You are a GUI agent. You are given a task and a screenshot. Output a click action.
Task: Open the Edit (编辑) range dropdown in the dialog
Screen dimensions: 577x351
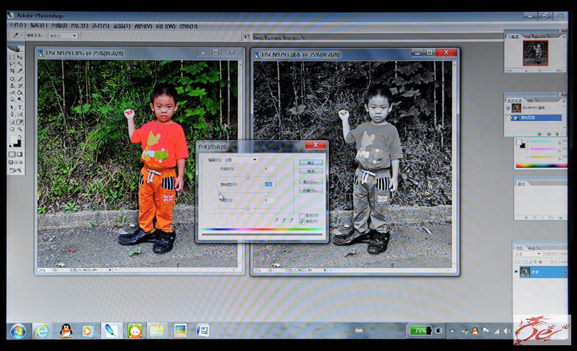(240, 160)
